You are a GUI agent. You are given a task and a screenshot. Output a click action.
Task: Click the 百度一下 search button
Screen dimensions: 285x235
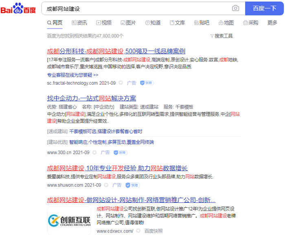tap(264, 9)
